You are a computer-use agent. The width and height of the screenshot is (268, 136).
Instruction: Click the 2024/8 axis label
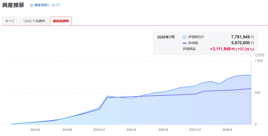[x=67, y=130]
